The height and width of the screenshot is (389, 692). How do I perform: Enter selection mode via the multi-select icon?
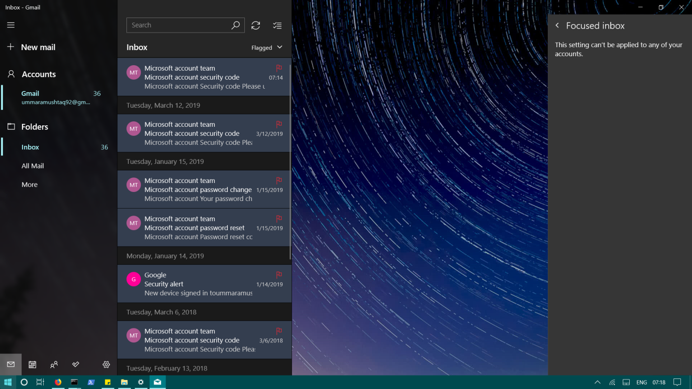pyautogui.click(x=277, y=25)
